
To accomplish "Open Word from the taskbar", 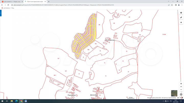I will click(x=26, y=101).
